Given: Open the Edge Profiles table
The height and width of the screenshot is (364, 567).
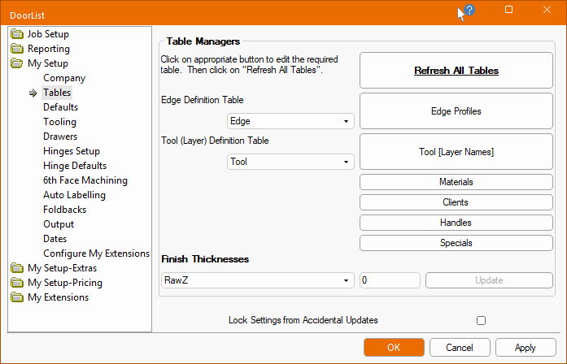Looking at the screenshot, I should (456, 111).
